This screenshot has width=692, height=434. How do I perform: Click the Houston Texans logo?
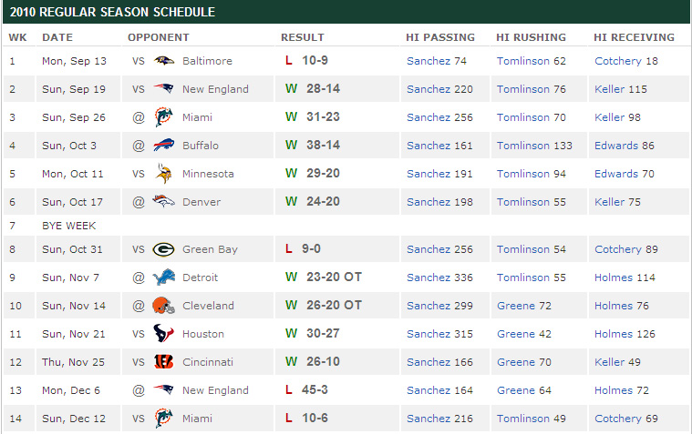tap(163, 334)
